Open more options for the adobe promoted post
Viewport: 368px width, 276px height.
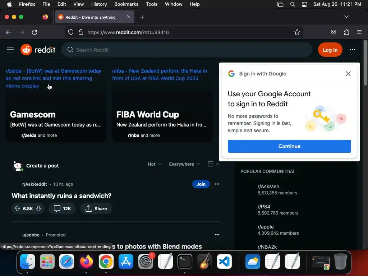click(x=217, y=235)
